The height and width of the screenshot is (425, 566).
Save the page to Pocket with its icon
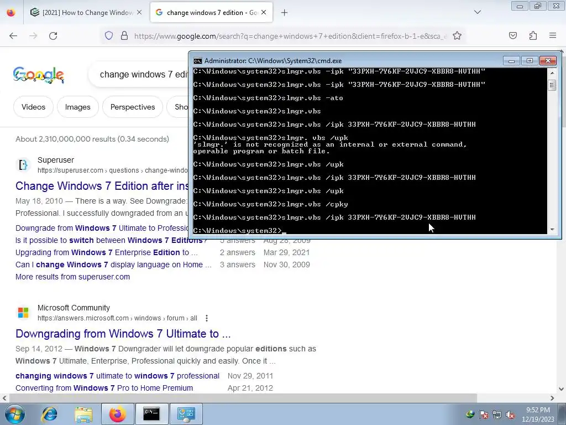click(x=512, y=35)
